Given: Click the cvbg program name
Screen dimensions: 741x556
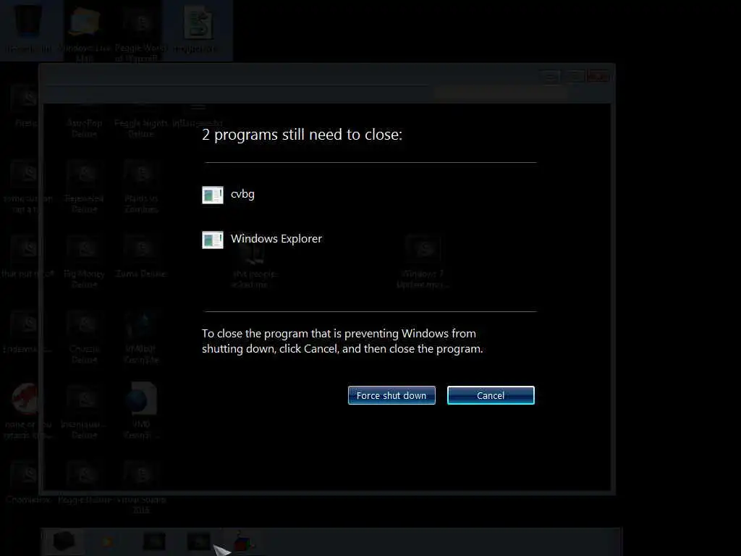Looking at the screenshot, I should tap(242, 194).
